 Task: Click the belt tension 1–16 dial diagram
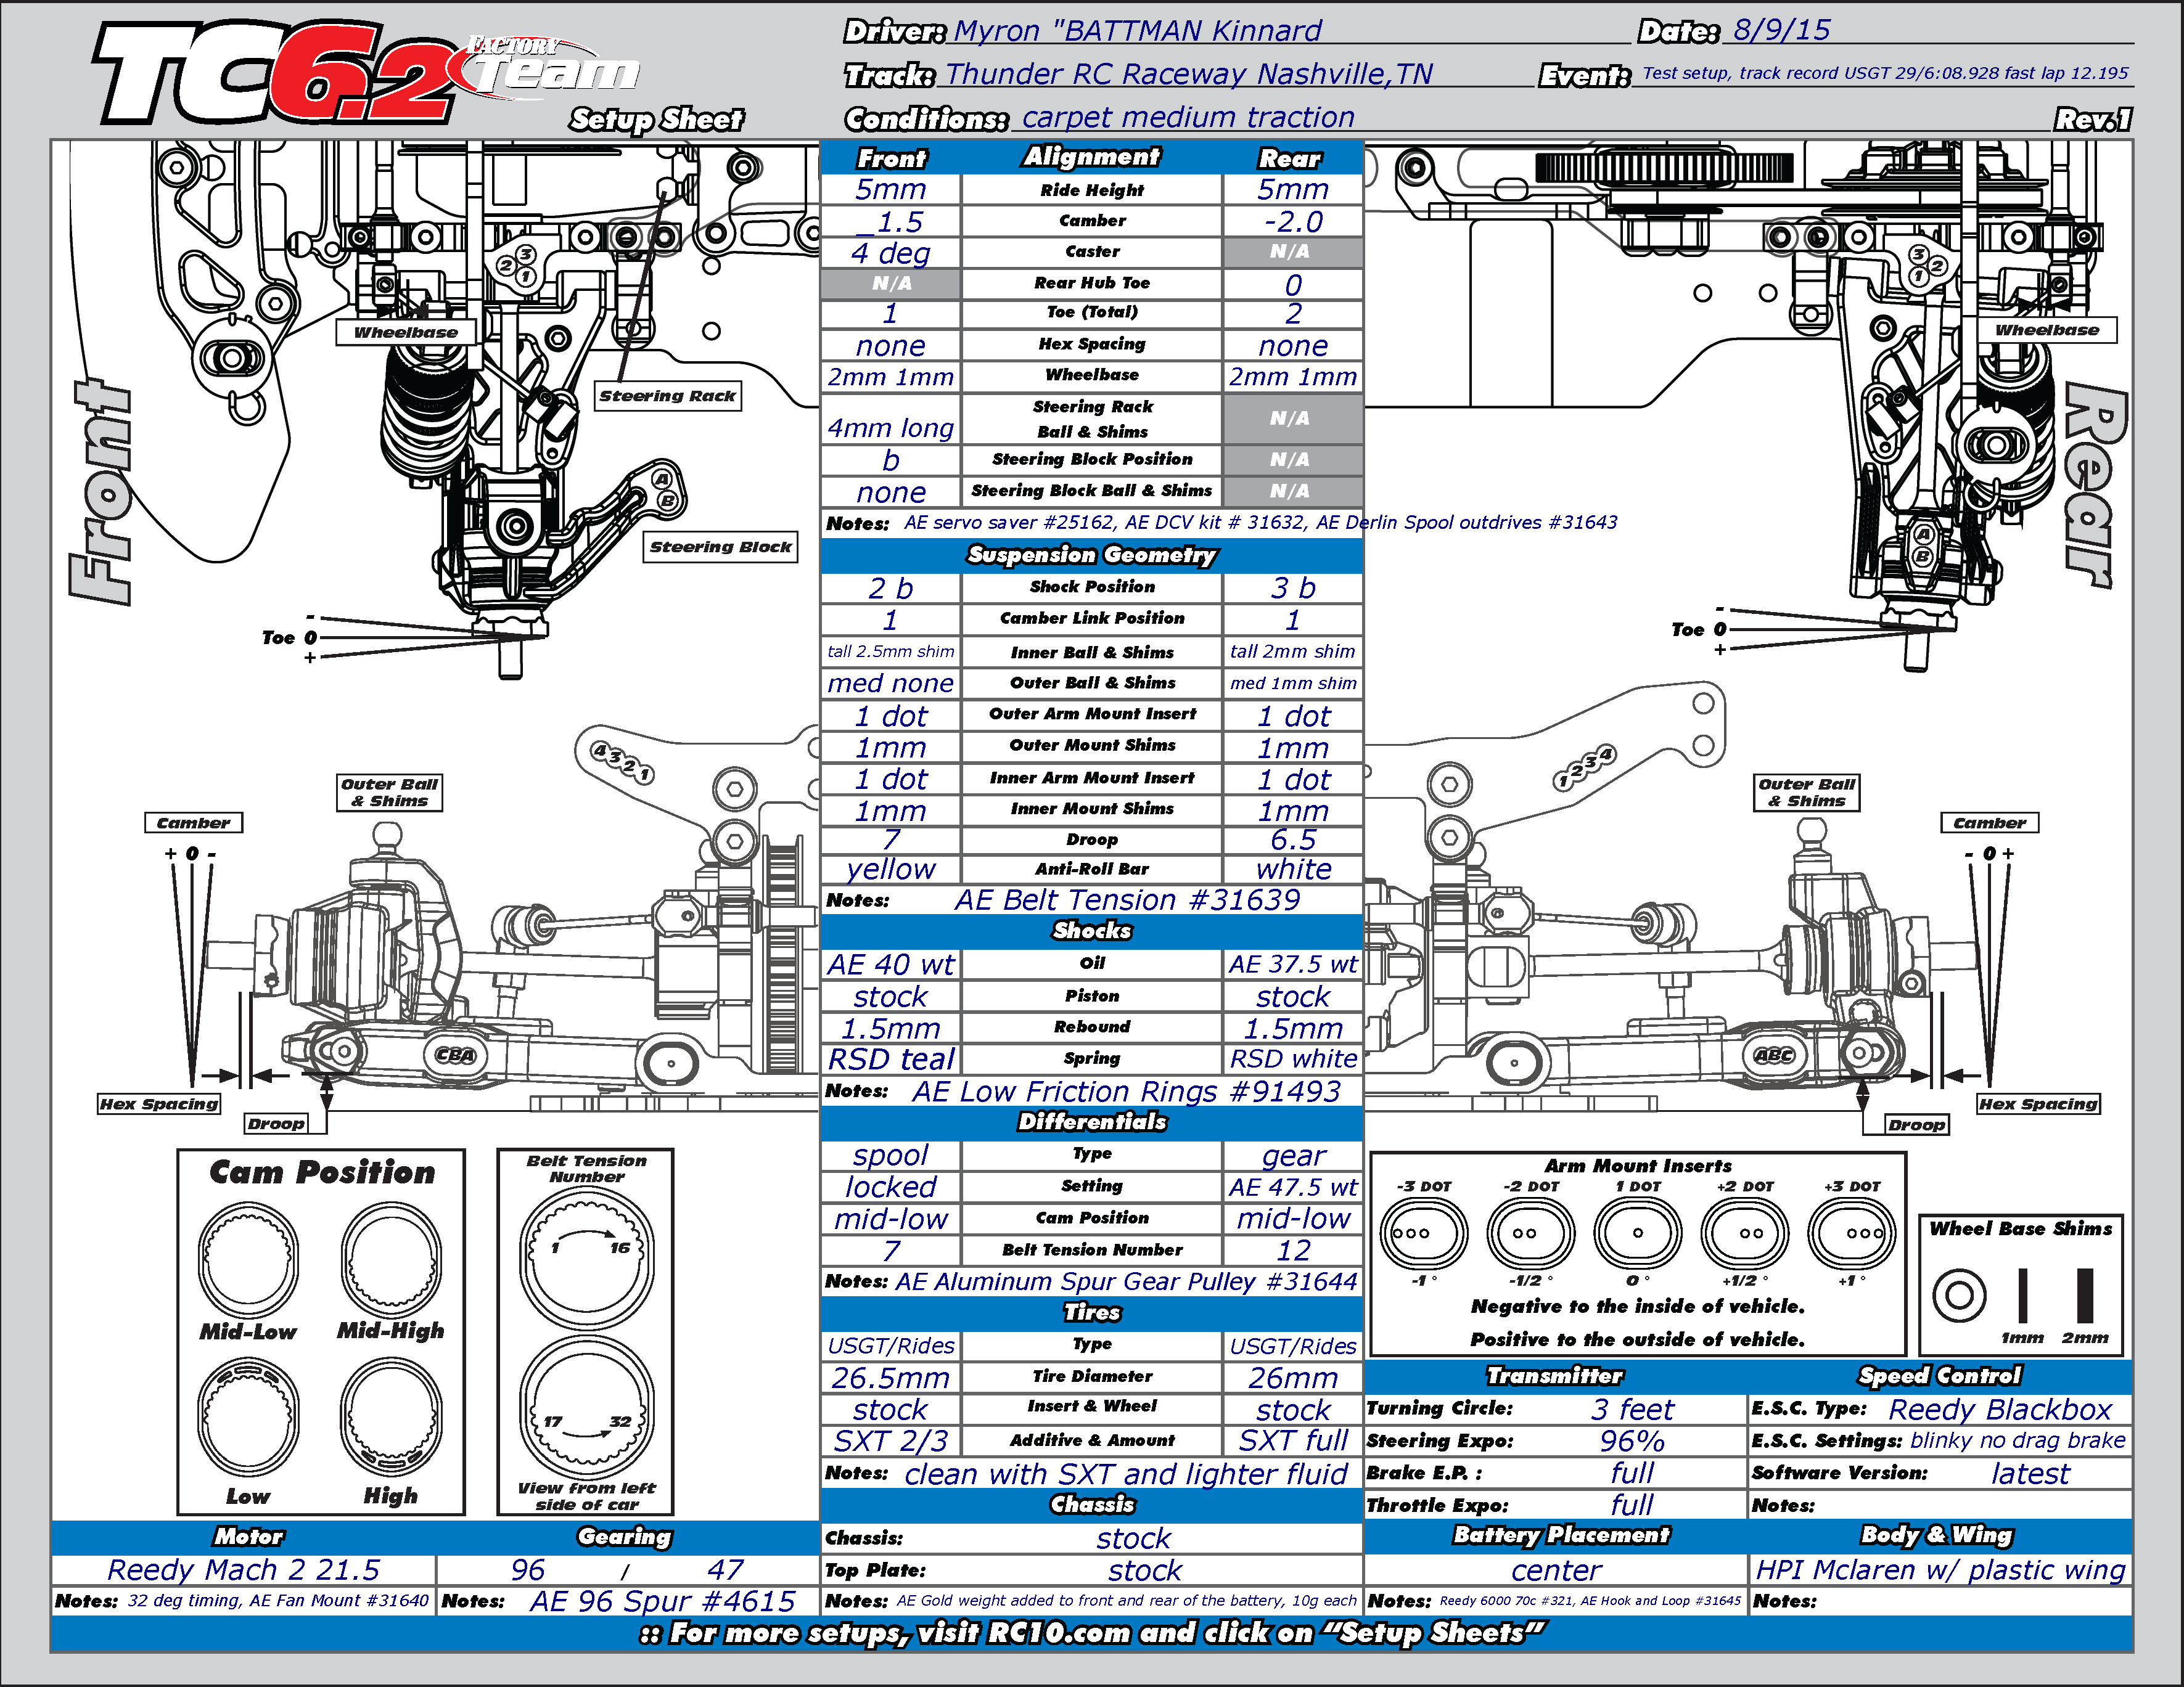pyautogui.click(x=587, y=1257)
